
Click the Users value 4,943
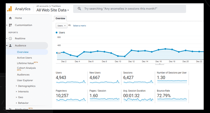pyautogui.click(x=61, y=78)
